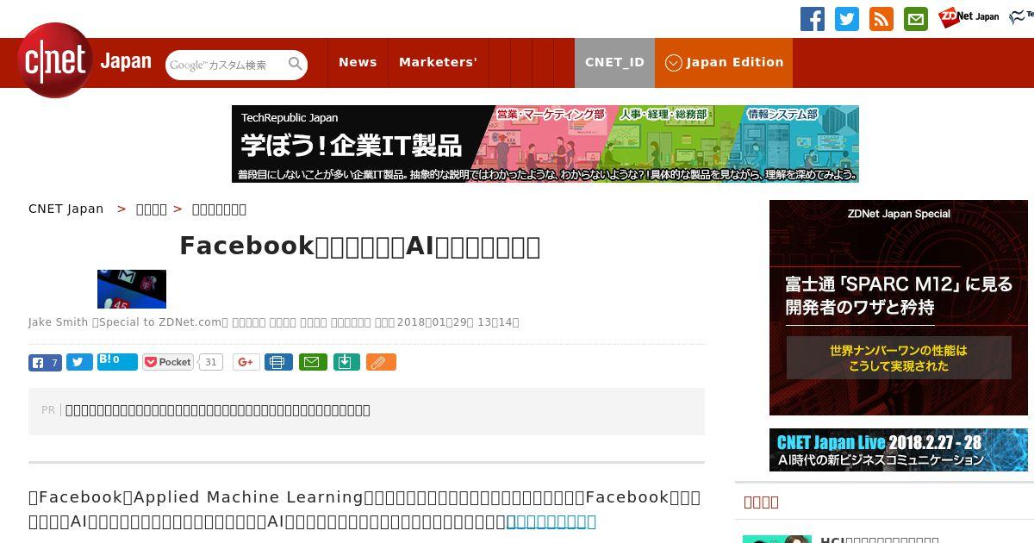Open the Twitter icon in the top bar
The width and height of the screenshot is (1034, 543).
point(846,19)
